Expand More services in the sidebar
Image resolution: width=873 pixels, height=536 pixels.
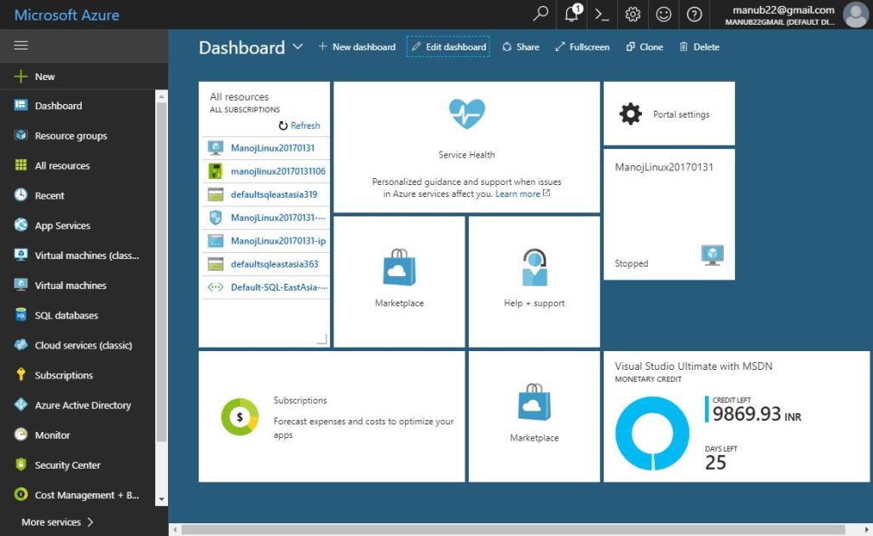point(51,522)
